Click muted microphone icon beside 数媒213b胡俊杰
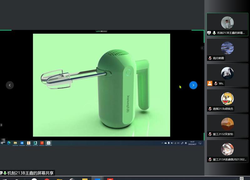250x180 pixels. coord(210,109)
